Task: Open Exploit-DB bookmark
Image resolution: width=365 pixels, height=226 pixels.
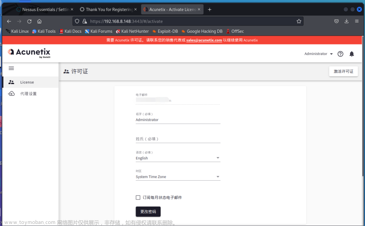Action: click(165, 31)
